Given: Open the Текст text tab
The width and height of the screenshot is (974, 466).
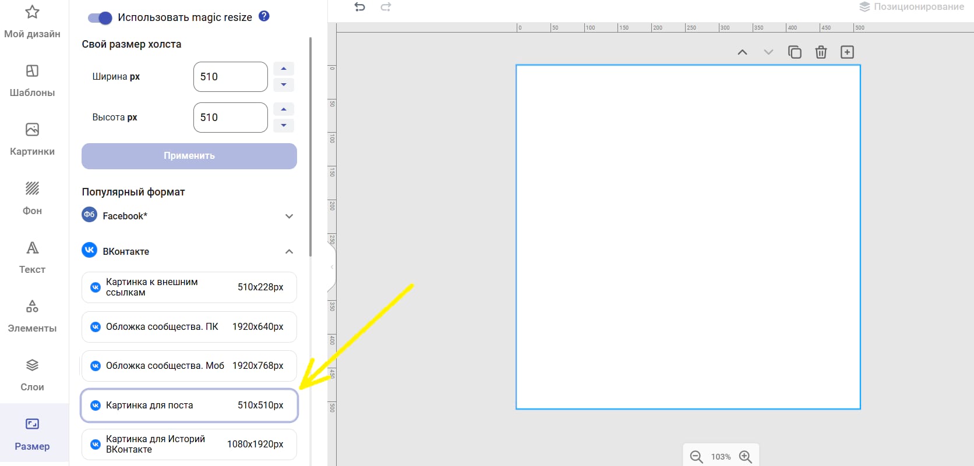Looking at the screenshot, I should [32, 257].
